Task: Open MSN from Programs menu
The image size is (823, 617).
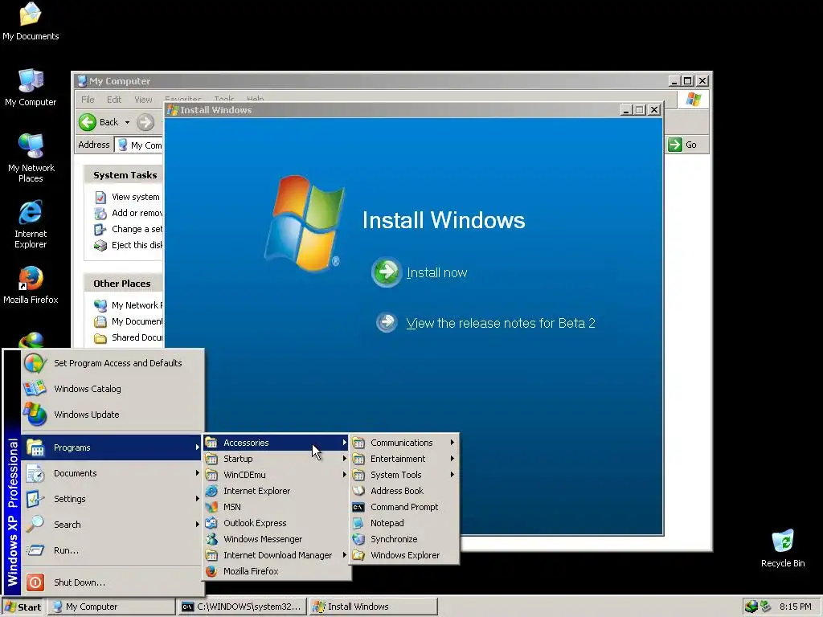Action: click(x=276, y=508)
